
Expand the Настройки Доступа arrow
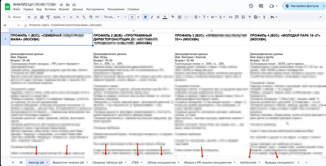click(x=323, y=6)
